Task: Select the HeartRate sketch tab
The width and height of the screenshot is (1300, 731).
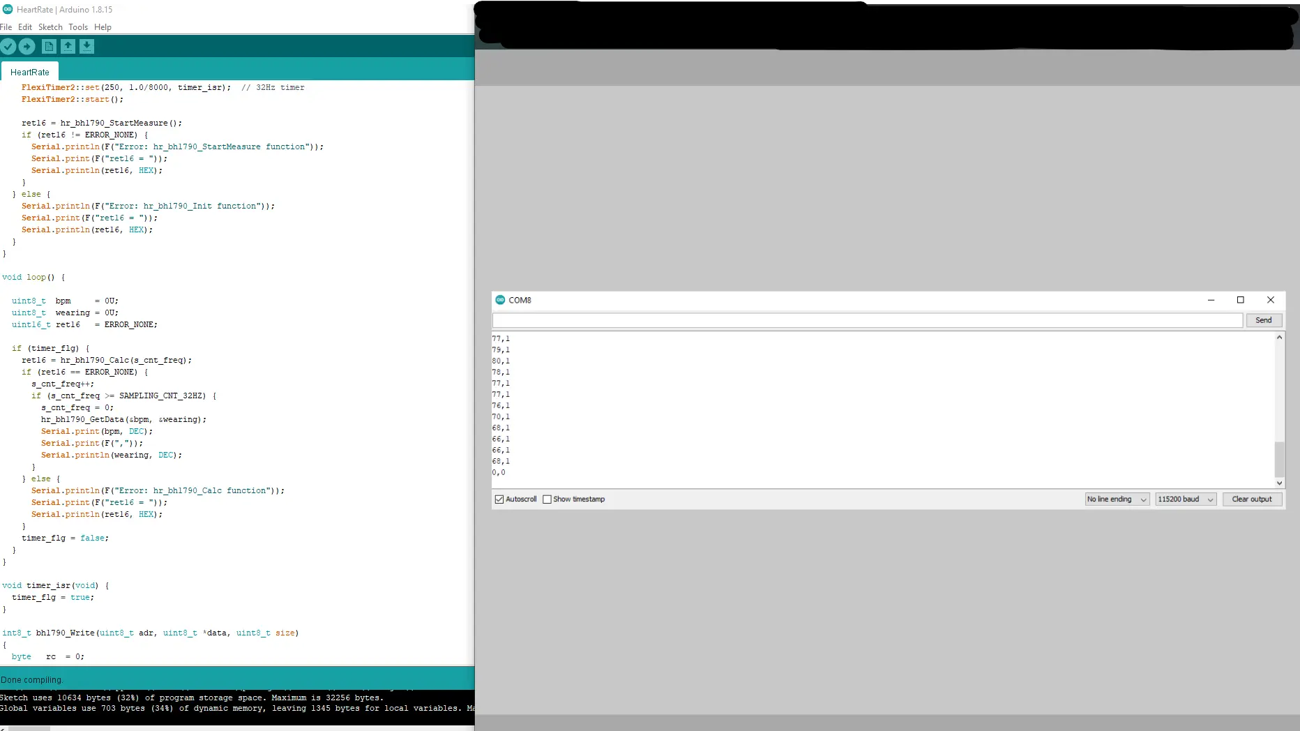Action: (x=30, y=73)
